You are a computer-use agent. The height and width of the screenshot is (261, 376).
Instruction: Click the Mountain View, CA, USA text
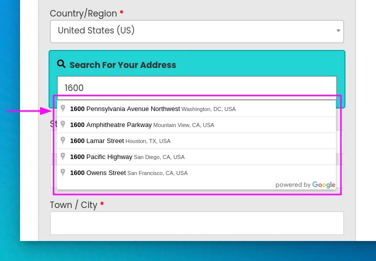pos(184,125)
